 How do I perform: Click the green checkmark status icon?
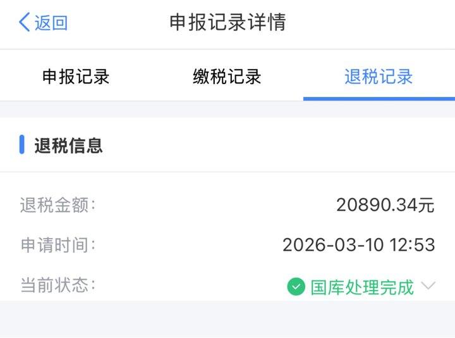(296, 287)
